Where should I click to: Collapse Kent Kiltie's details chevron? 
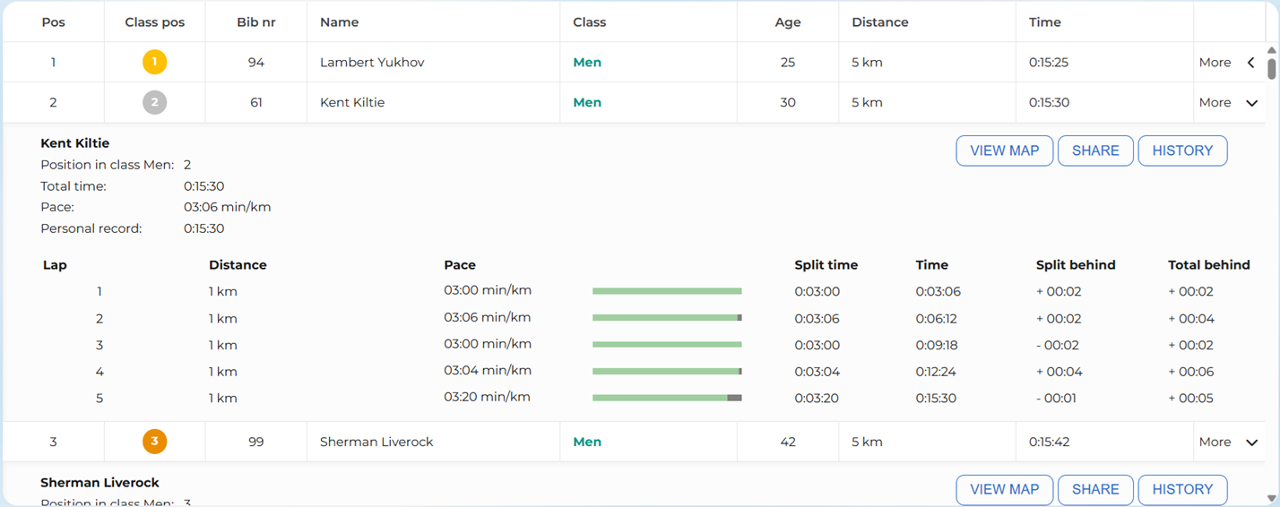[x=1251, y=103]
